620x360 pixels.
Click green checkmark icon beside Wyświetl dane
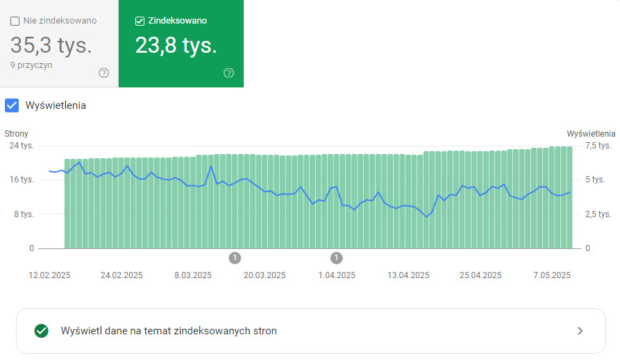(x=41, y=331)
